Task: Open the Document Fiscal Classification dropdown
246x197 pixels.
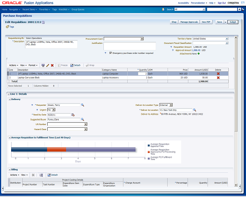Action: (x=227, y=43)
